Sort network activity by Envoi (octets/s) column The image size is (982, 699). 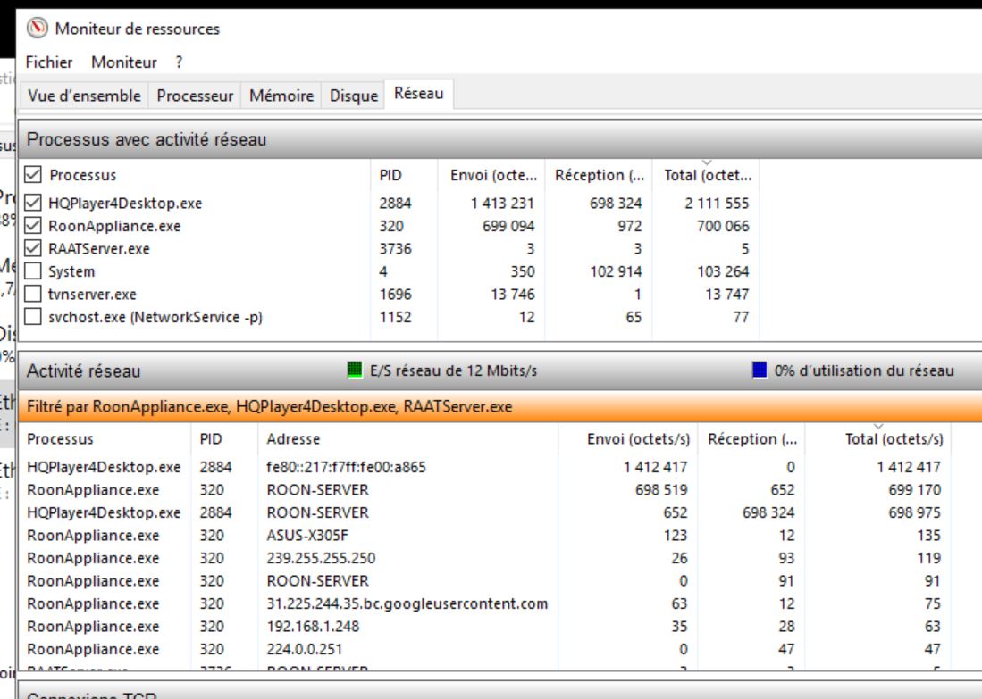628,439
